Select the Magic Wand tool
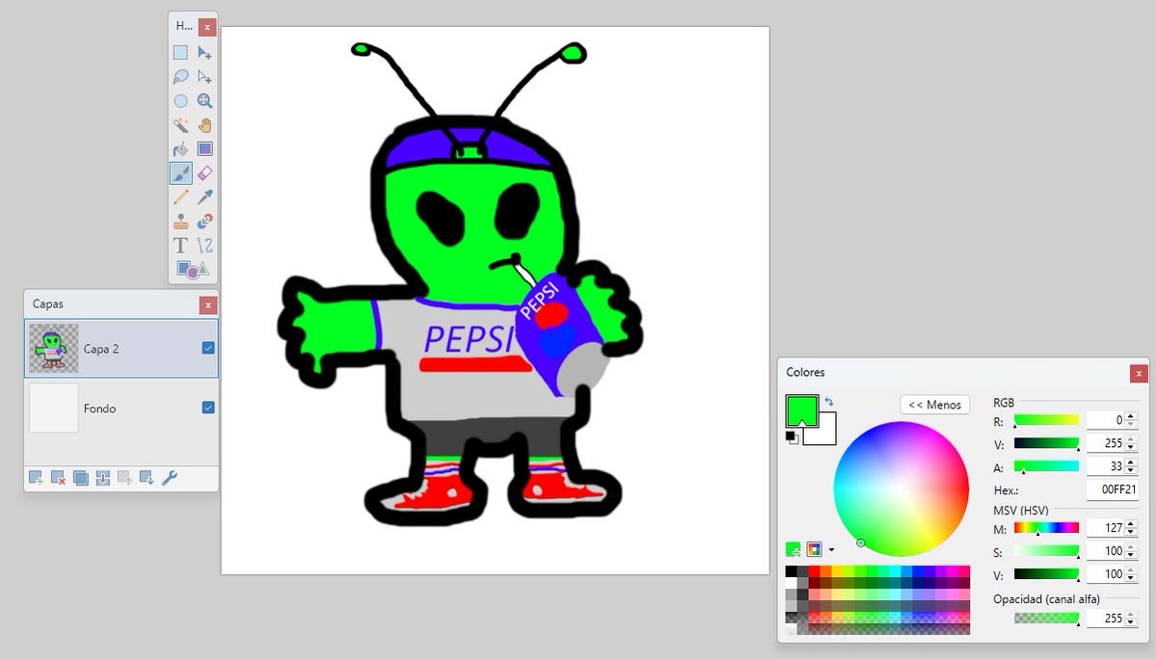Viewport: 1156px width, 659px height. coord(180,125)
